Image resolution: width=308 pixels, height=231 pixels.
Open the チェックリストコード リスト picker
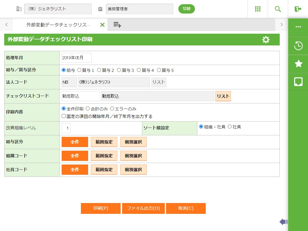[223, 96]
